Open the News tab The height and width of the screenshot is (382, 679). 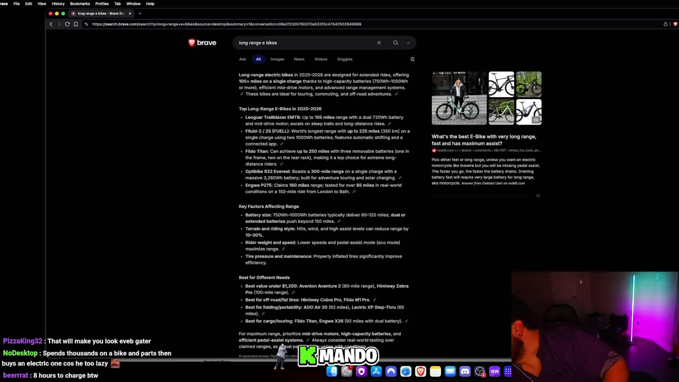[299, 59]
